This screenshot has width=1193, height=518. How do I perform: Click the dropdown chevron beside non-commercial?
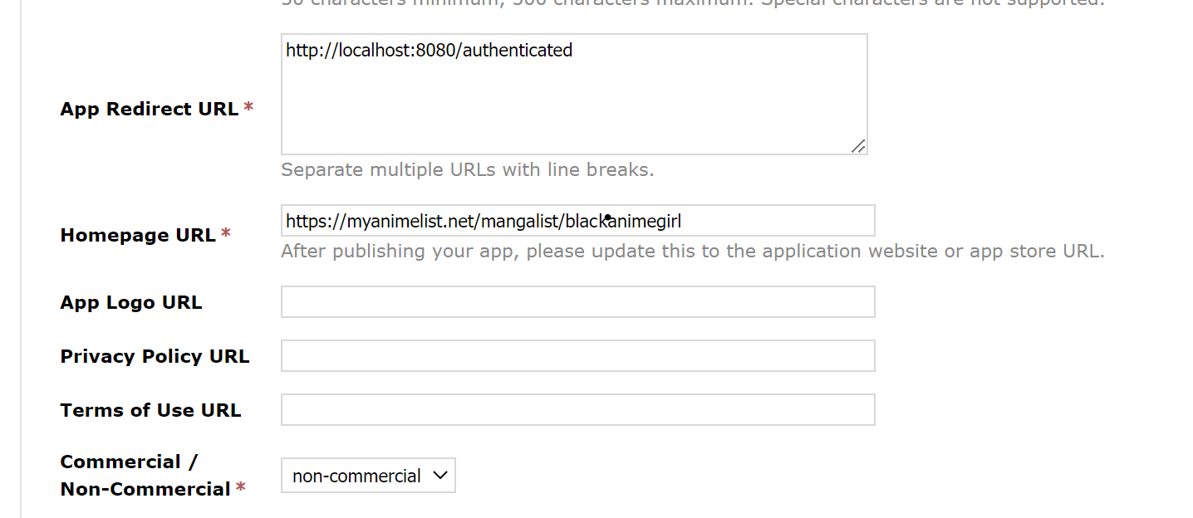440,476
